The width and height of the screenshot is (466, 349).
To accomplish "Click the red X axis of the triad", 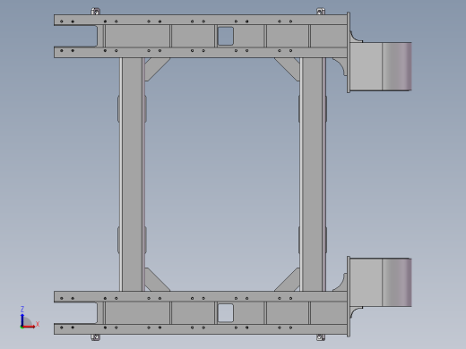I will point(29,327).
